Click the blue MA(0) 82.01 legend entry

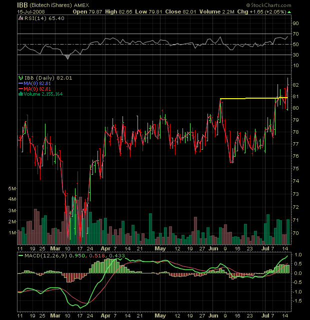click(37, 83)
